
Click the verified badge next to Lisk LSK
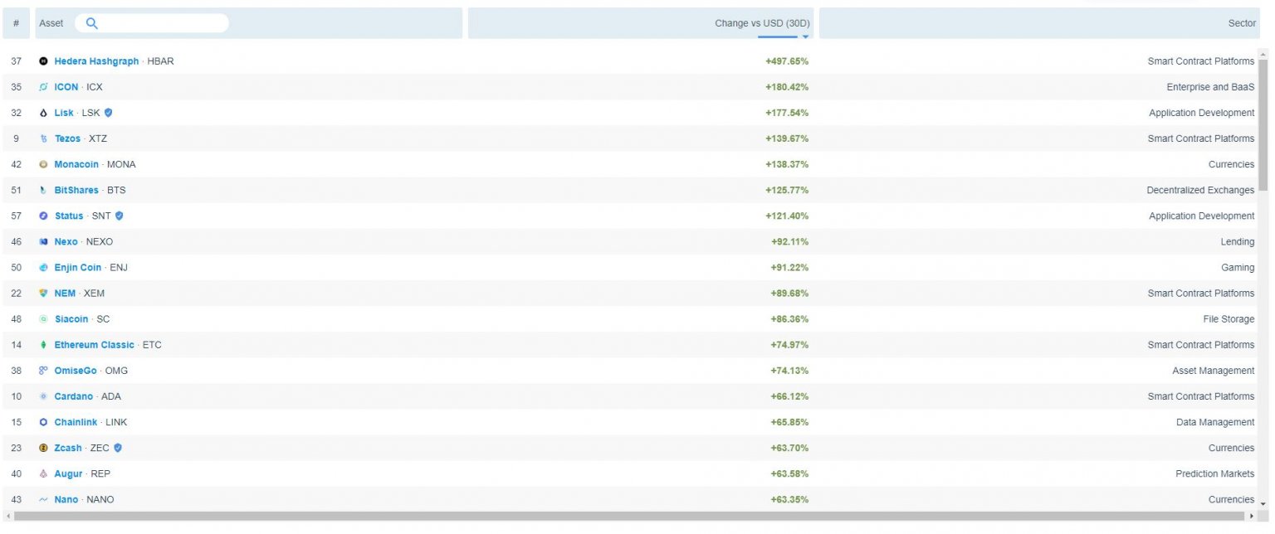click(108, 113)
